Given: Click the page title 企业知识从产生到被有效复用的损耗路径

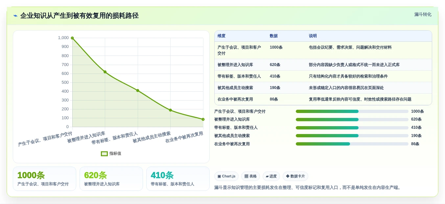Looking at the screenshot, I should (80, 16).
